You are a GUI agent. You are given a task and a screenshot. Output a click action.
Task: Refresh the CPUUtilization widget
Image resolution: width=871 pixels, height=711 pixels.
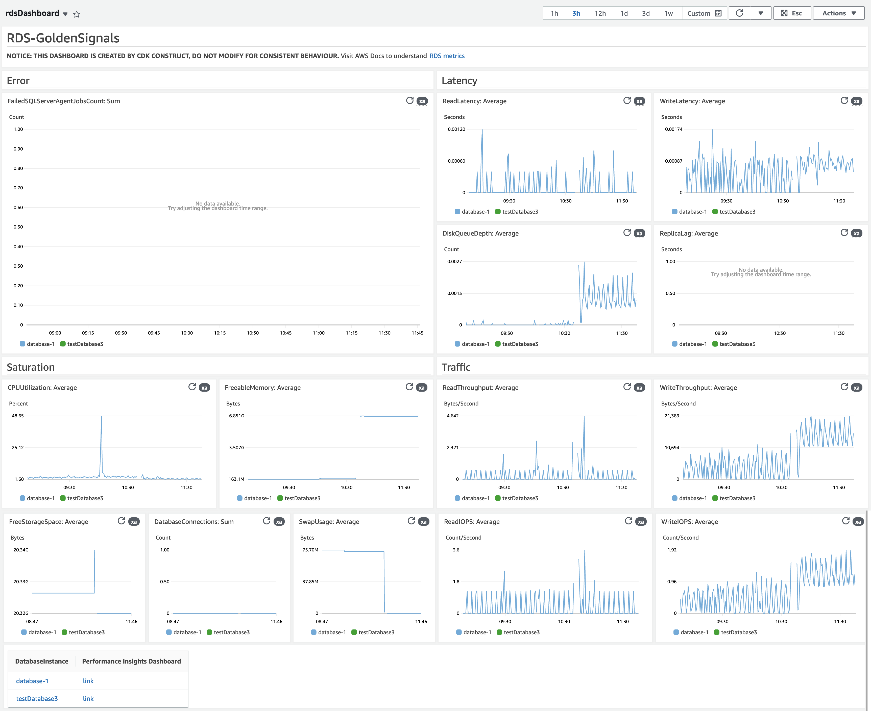pos(192,387)
